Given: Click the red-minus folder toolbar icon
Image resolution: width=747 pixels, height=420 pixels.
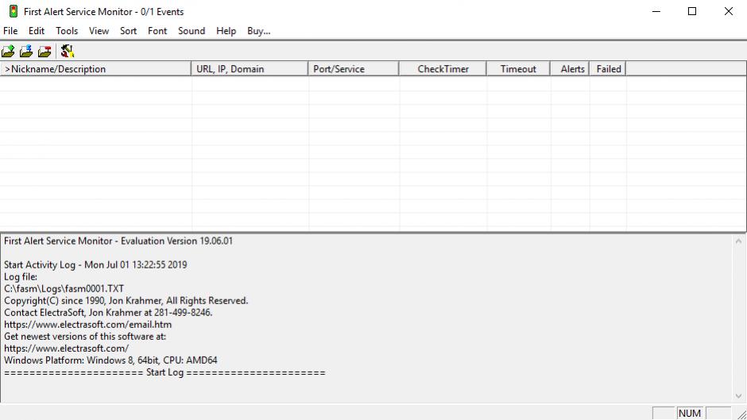Looking at the screenshot, I should tap(45, 51).
